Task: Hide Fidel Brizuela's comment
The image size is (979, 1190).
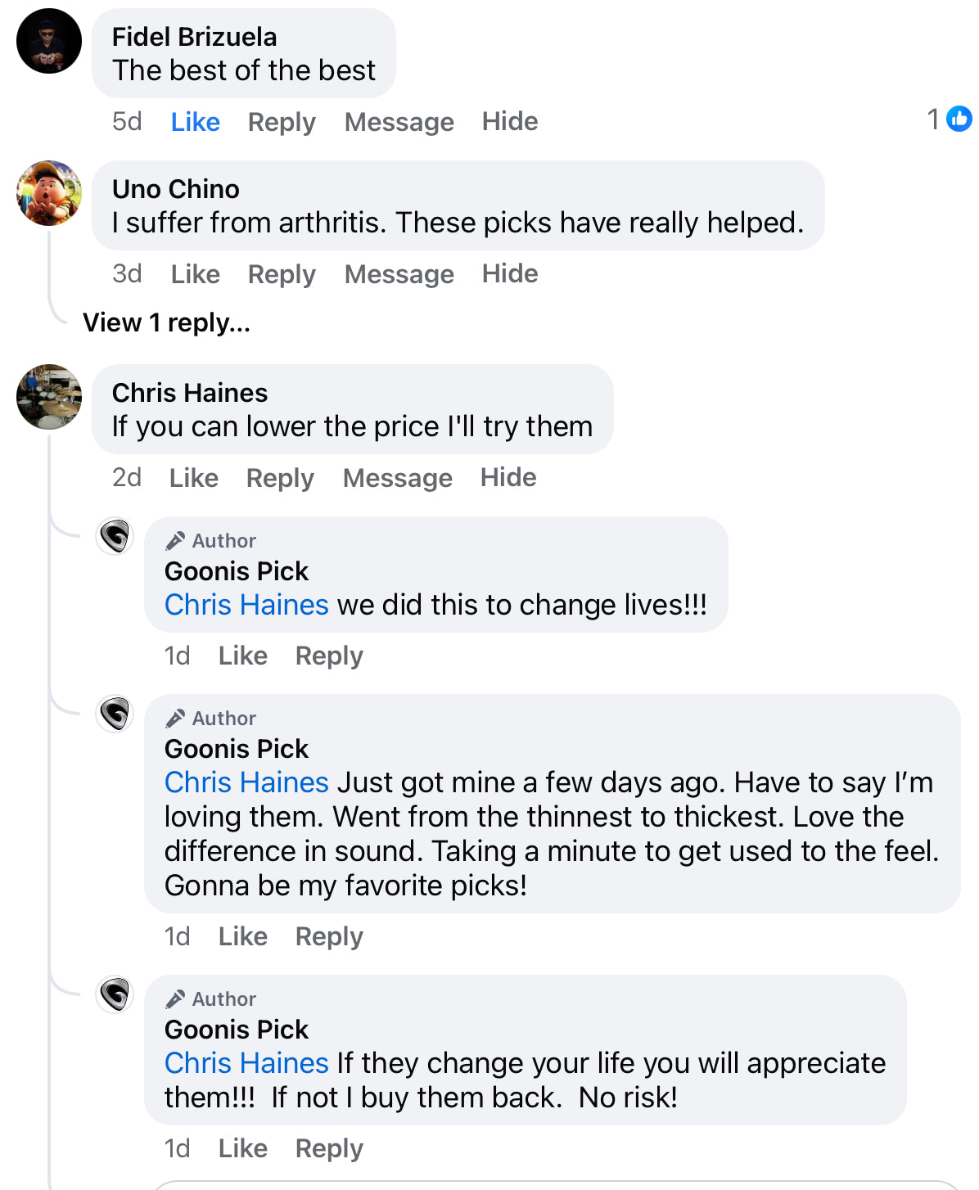Action: click(x=509, y=122)
